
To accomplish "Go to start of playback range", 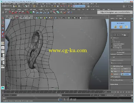I will pyautogui.click(x=113, y=92).
